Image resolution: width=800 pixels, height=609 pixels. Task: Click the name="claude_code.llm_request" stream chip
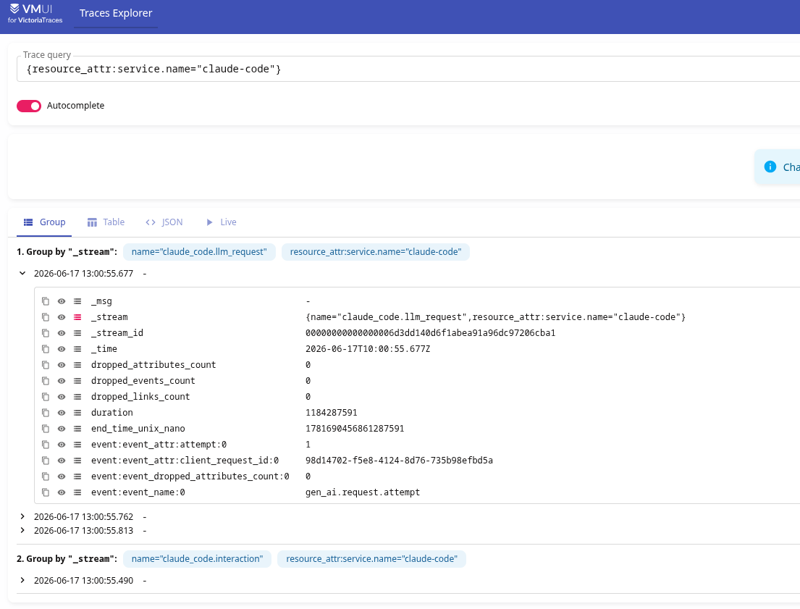coord(199,252)
